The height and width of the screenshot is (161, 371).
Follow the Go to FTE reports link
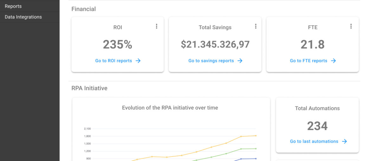click(x=309, y=61)
